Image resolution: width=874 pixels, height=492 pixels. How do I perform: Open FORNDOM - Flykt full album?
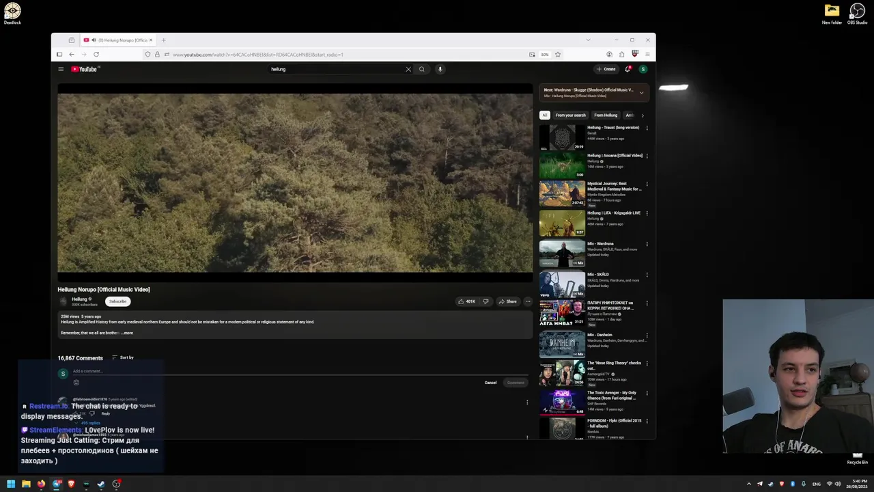pos(615,423)
